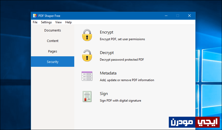
Task: Minimize the PDF Shaper Free window
Action: [x=166, y=16]
